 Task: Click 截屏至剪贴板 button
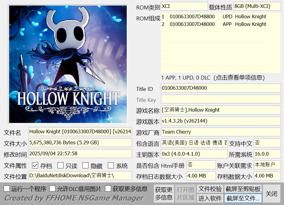243,189
